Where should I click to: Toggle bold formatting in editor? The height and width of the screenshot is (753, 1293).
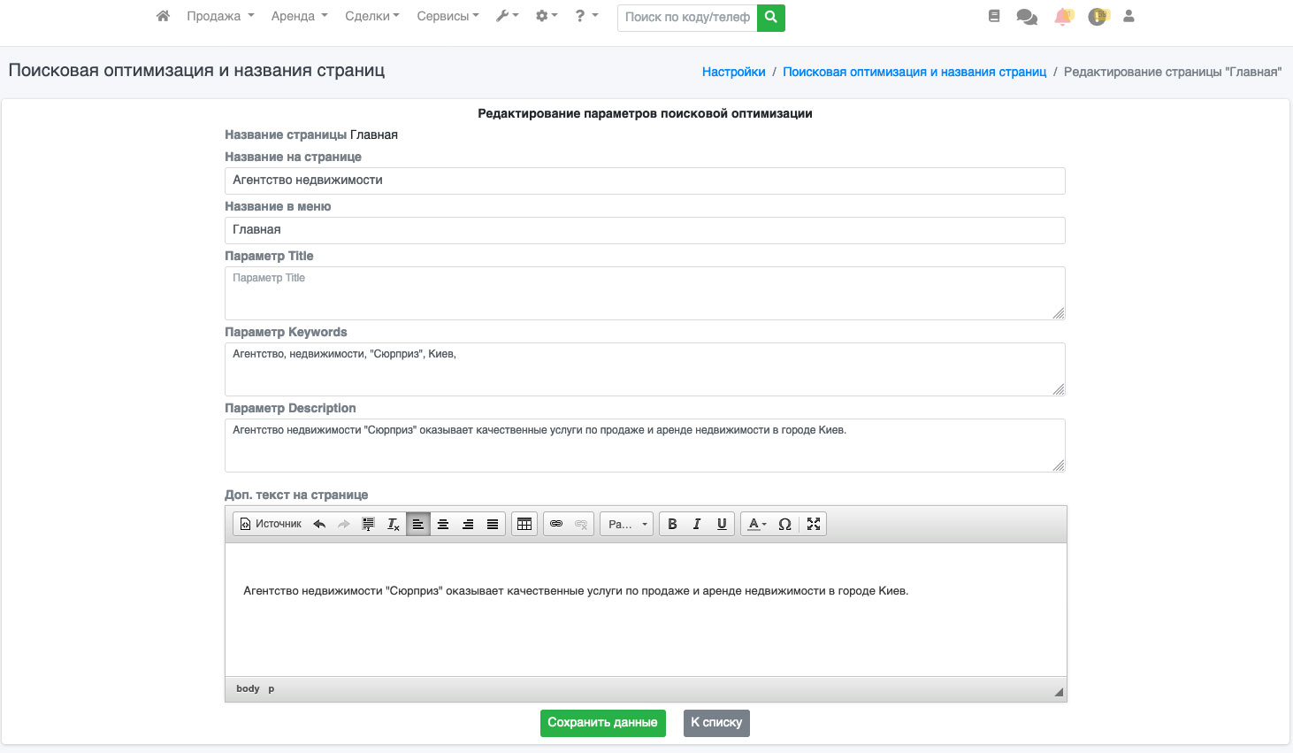tap(672, 524)
